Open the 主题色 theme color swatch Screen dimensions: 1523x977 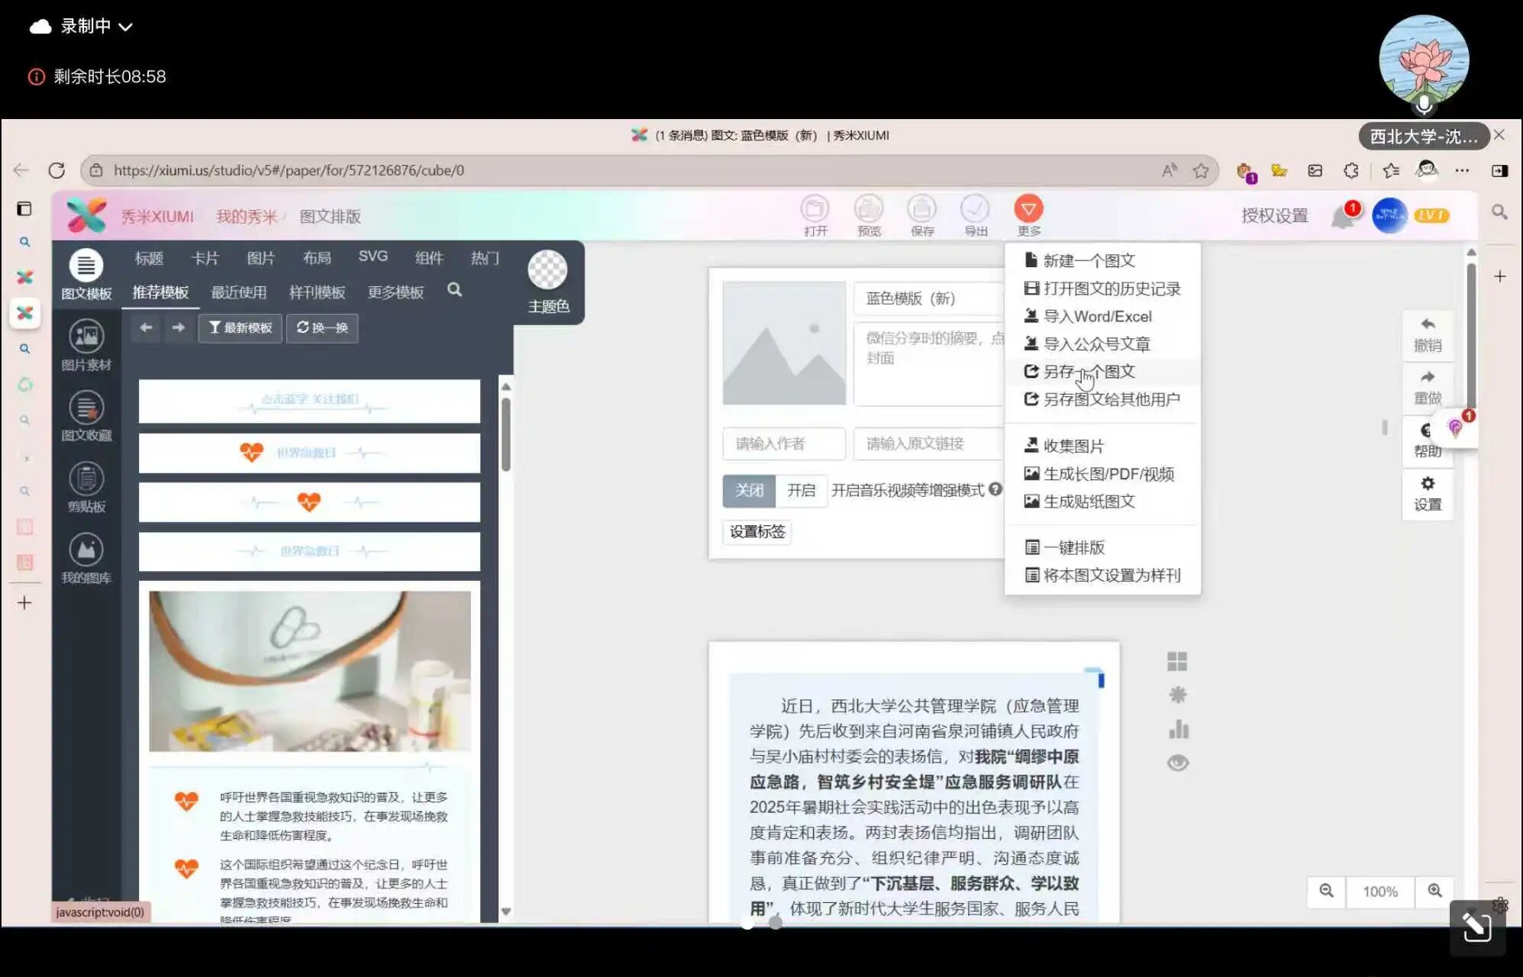click(547, 270)
